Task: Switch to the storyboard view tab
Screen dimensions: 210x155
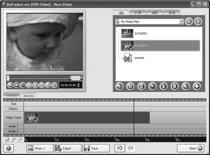Action: pos(12,96)
